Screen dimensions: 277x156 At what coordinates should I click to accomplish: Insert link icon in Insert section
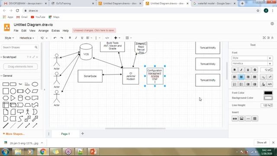(x=235, y=118)
